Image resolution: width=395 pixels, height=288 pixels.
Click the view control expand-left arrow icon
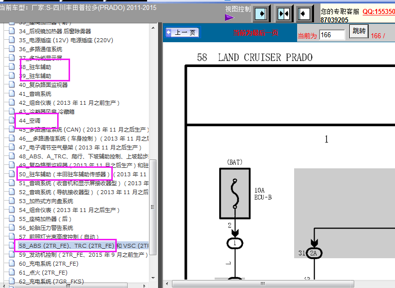[x=305, y=13]
